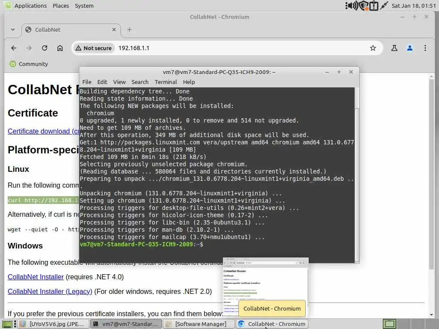This screenshot has height=329, width=439.
Task: Minimize the terminal window
Action: 327,72
